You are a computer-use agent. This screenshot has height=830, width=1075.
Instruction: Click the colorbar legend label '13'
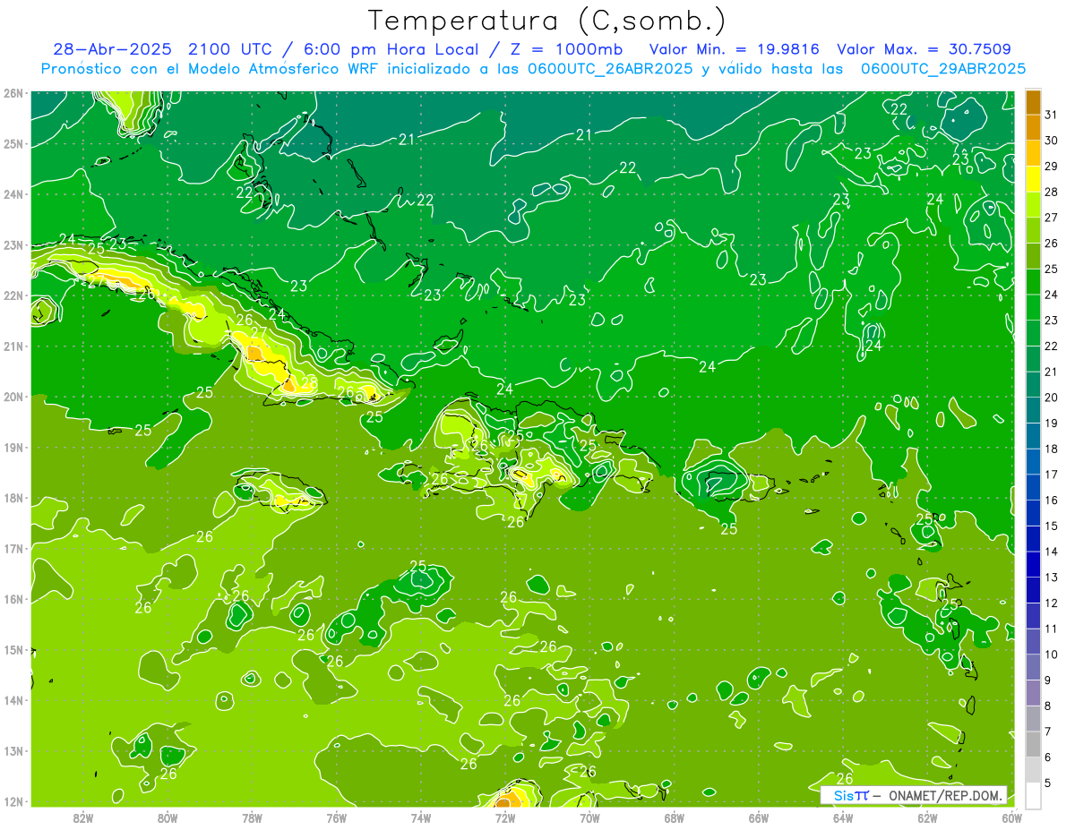(1051, 578)
